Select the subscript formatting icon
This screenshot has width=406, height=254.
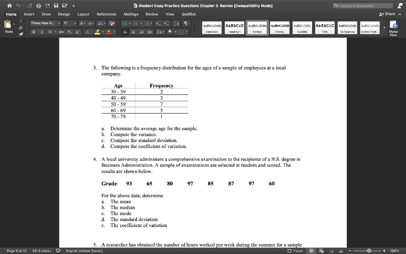tap(69, 32)
